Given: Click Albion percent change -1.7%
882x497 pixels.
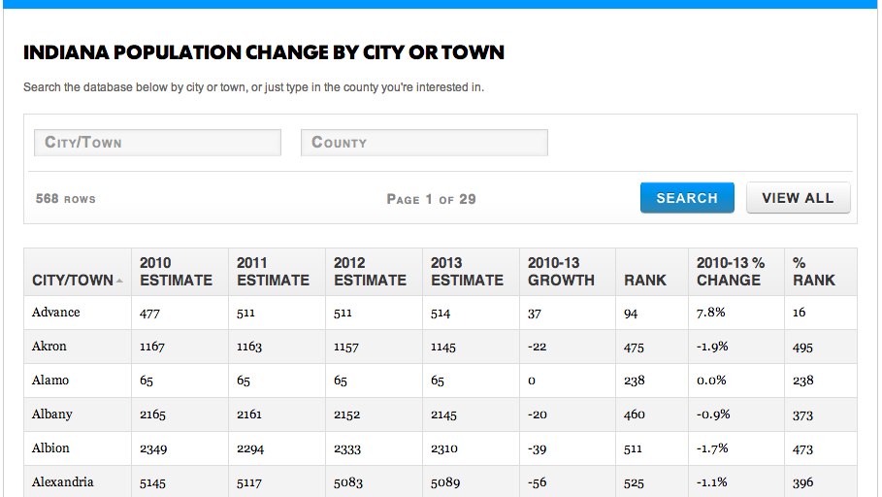Looking at the screenshot, I should click(712, 448).
